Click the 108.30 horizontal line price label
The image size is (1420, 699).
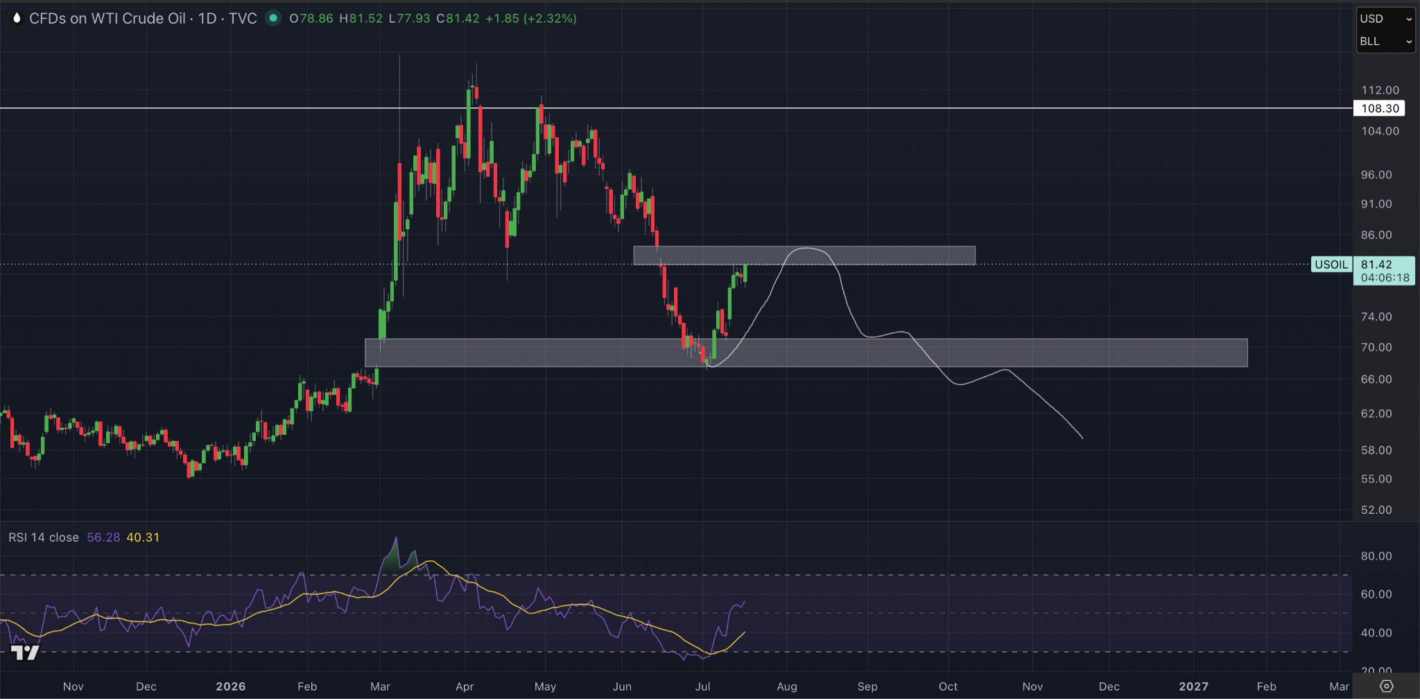pyautogui.click(x=1380, y=108)
